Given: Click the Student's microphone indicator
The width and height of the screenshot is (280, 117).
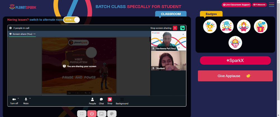Looking at the screenshot, I should 153,68.
